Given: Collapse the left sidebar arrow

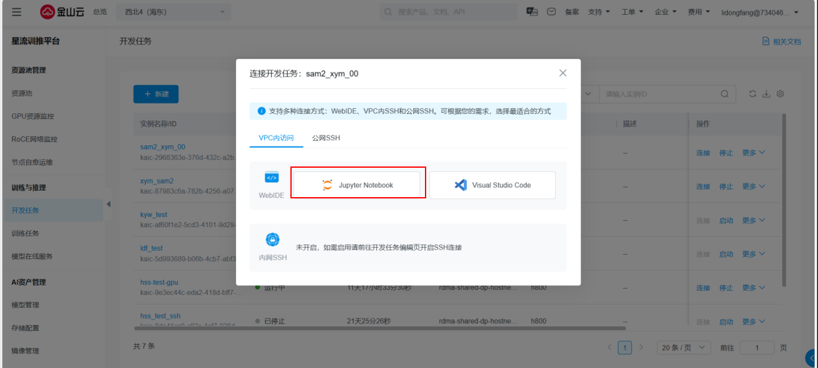Looking at the screenshot, I should pos(108,204).
